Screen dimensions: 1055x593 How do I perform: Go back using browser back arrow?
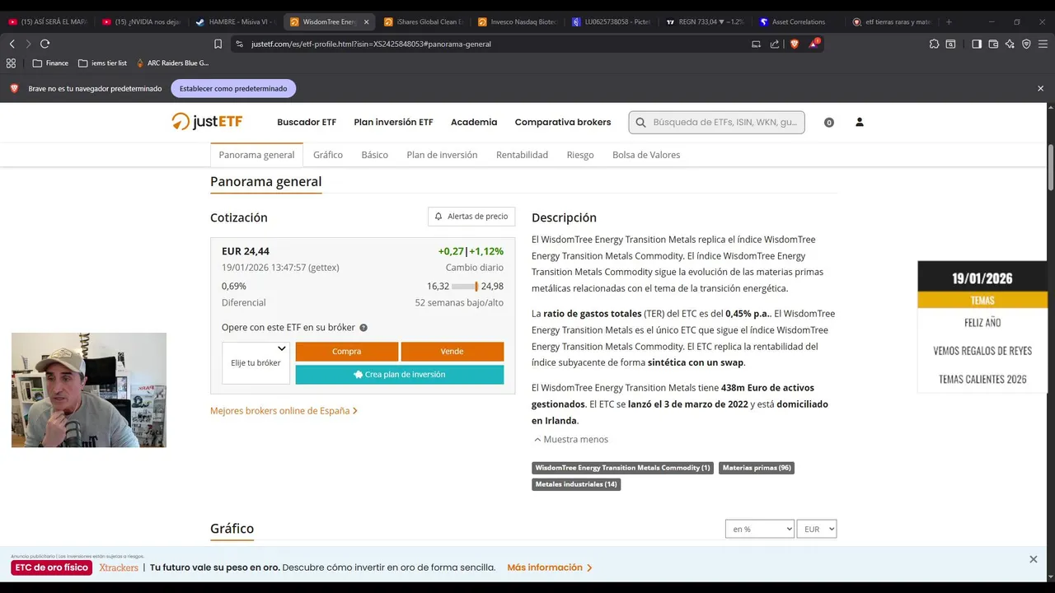pyautogui.click(x=12, y=44)
